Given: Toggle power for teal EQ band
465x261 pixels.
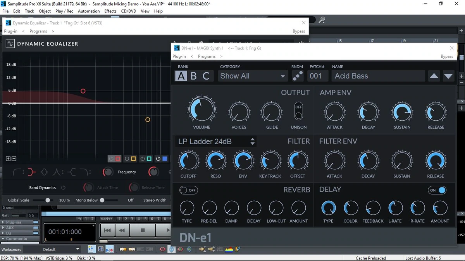Looking at the screenshot, I should 143,159.
